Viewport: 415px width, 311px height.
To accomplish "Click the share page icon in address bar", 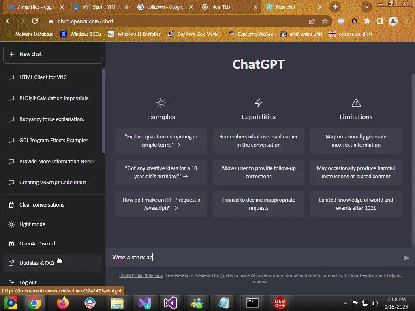I will click(312, 21).
